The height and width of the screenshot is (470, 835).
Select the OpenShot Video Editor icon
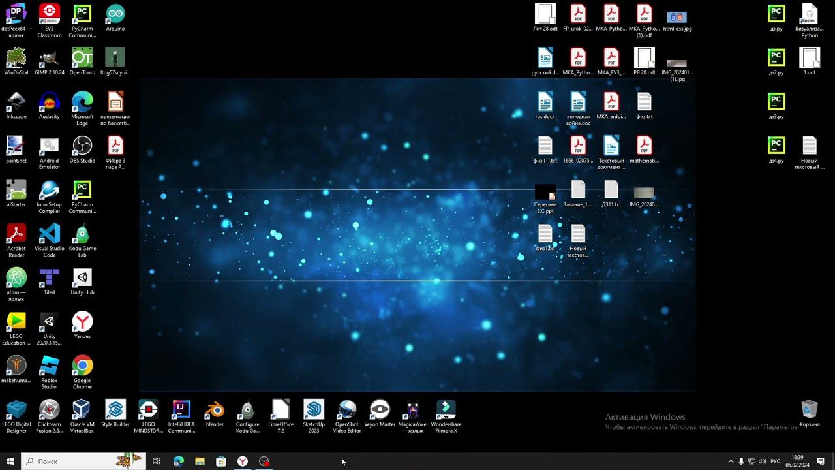click(347, 416)
